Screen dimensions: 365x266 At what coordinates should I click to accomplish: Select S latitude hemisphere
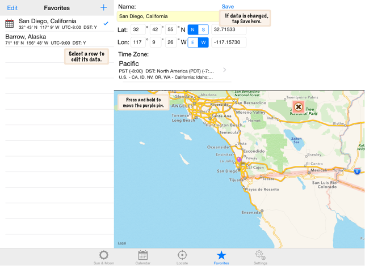coord(203,29)
